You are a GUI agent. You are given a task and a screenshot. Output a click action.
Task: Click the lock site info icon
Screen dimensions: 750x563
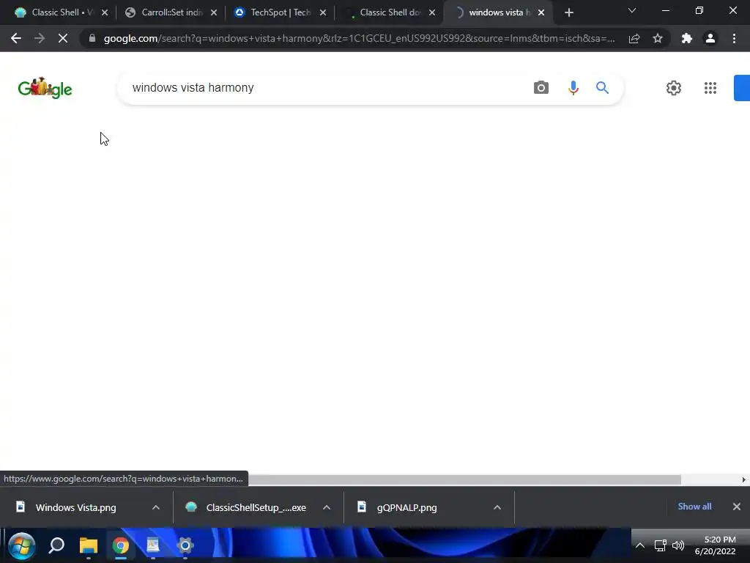click(x=92, y=38)
